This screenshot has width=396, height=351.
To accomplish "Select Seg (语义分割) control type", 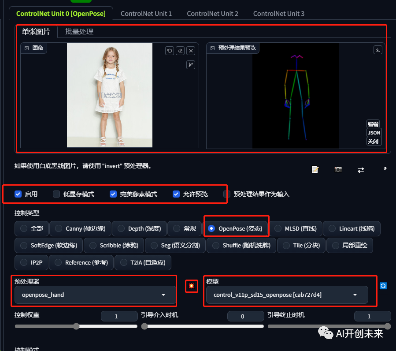I will click(x=175, y=245).
